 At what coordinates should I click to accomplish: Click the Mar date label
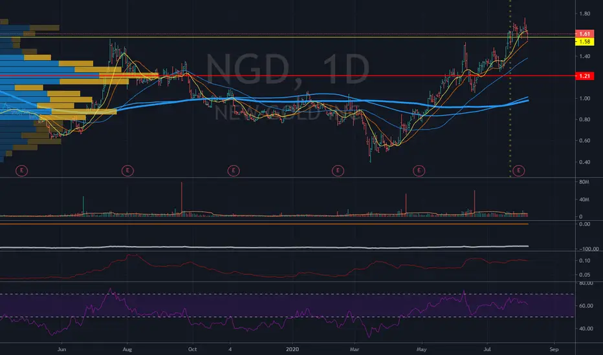tap(354, 349)
